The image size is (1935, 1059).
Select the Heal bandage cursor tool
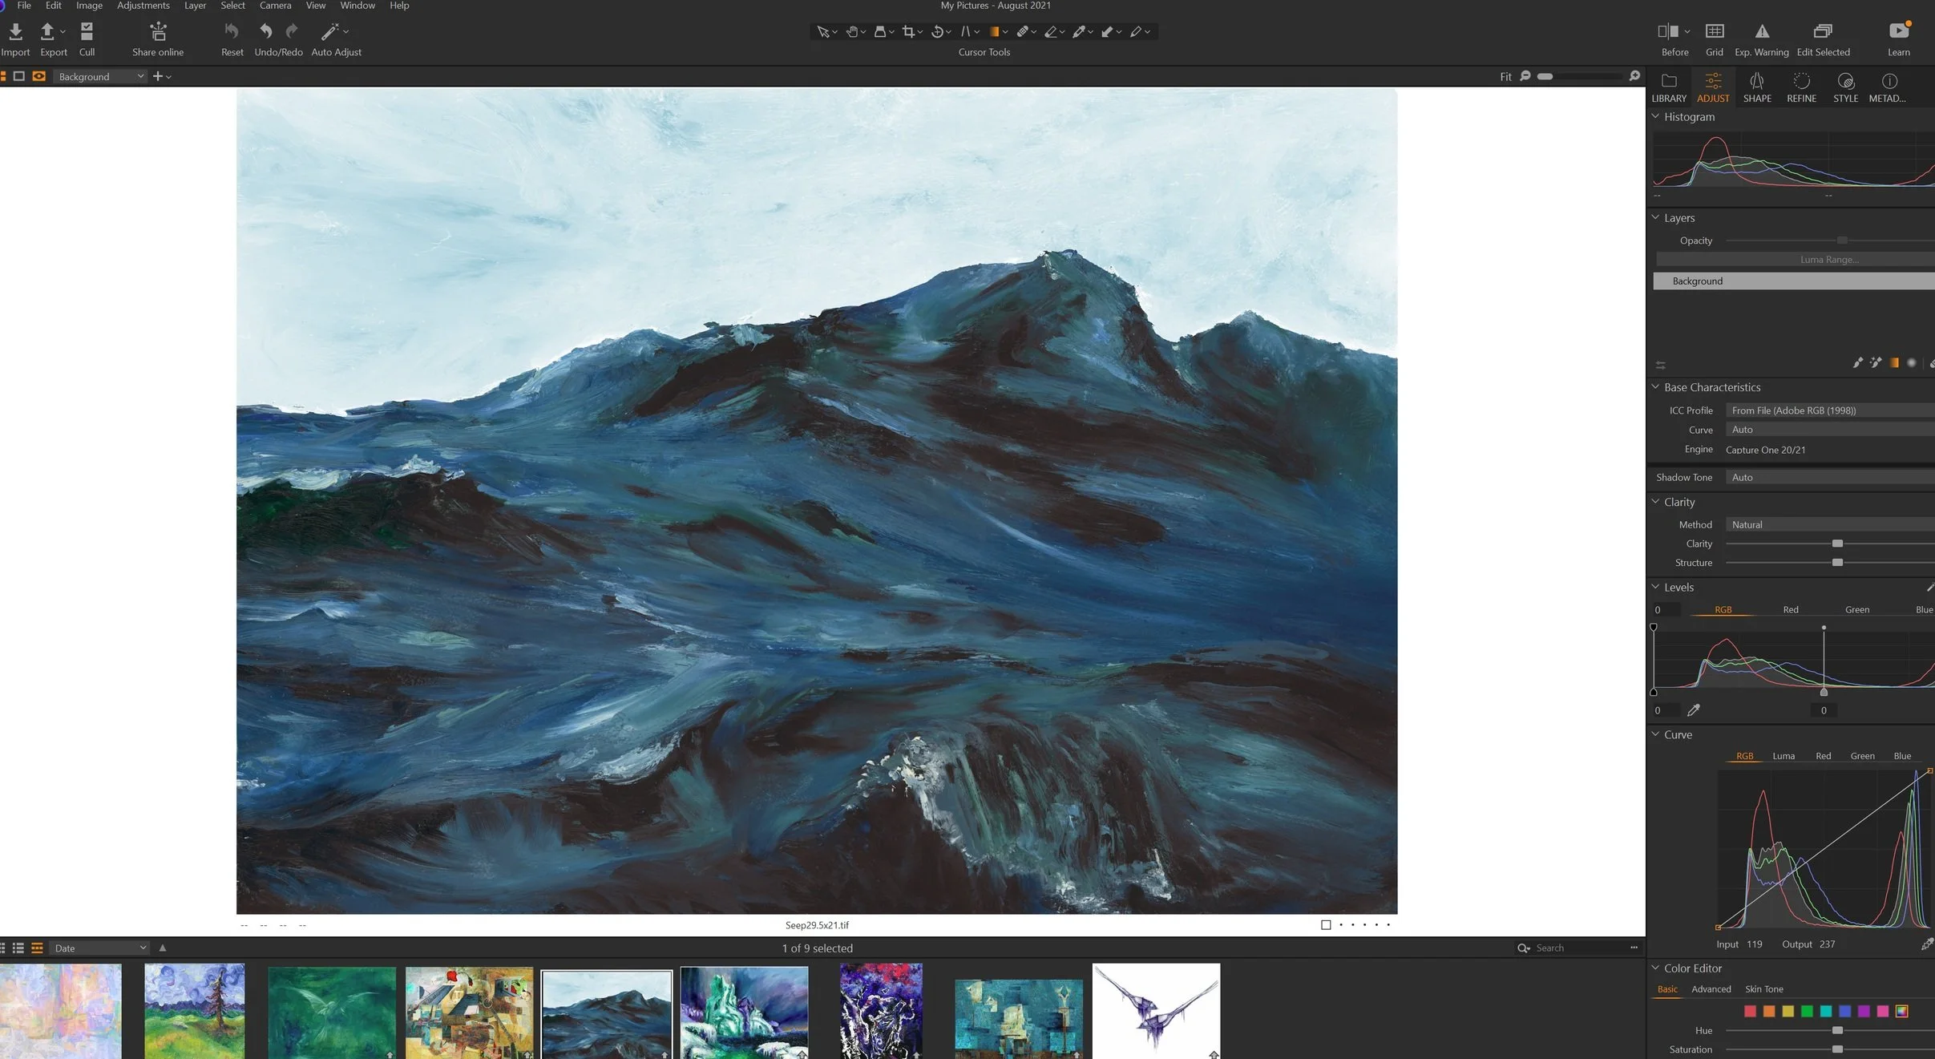click(1023, 31)
